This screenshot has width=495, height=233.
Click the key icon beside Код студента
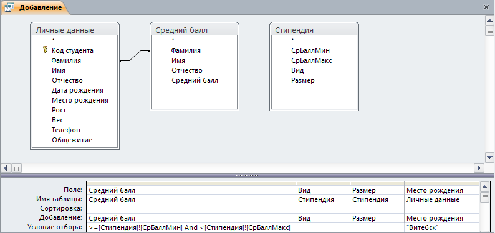(x=45, y=50)
